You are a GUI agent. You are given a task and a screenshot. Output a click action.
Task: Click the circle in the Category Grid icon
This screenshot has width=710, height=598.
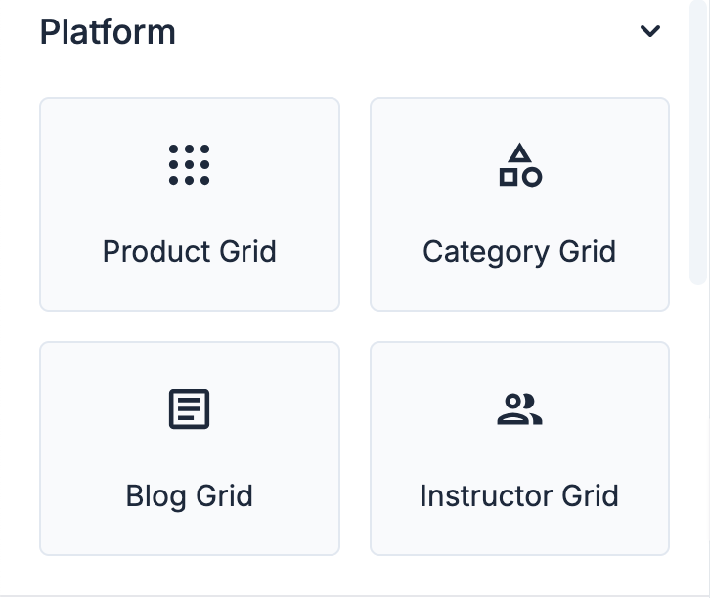(x=532, y=177)
